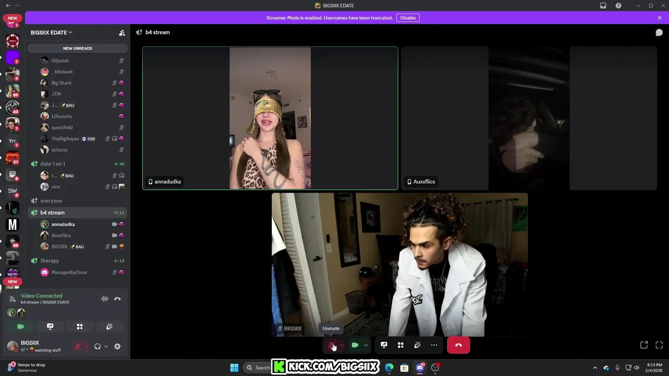Unmute microphone in the call control bar

(x=331, y=345)
